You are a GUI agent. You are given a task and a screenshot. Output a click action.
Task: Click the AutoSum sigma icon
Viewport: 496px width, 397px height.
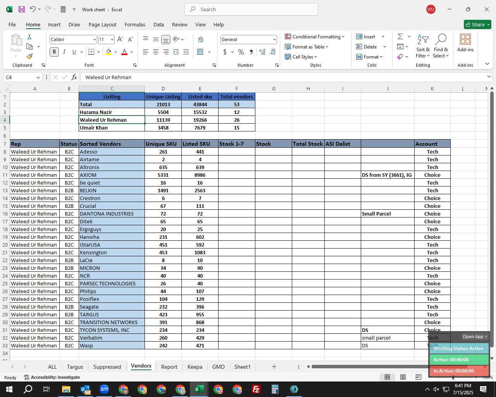coord(400,36)
